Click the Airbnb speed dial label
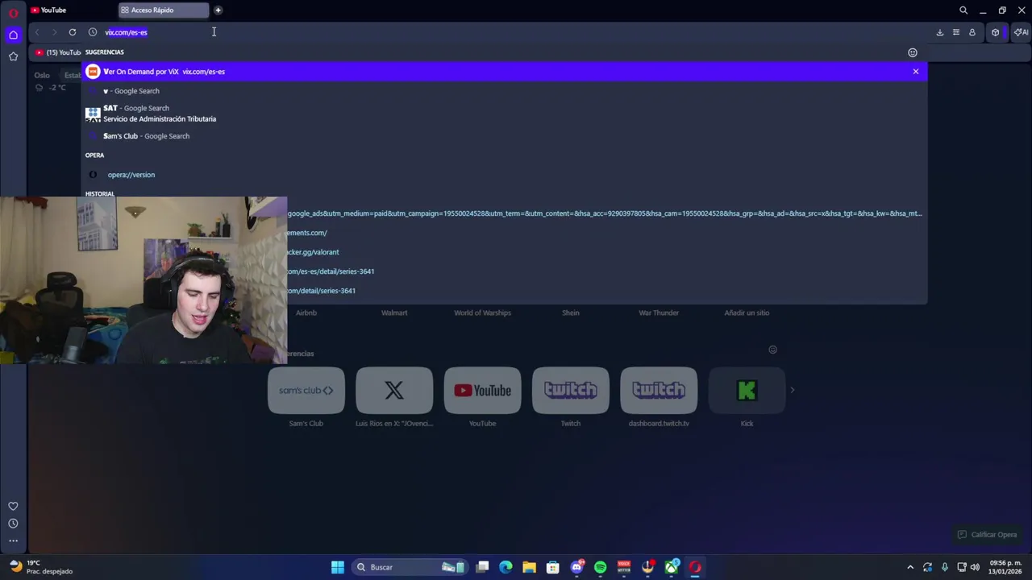Screen dimensions: 1032x580 point(306,313)
